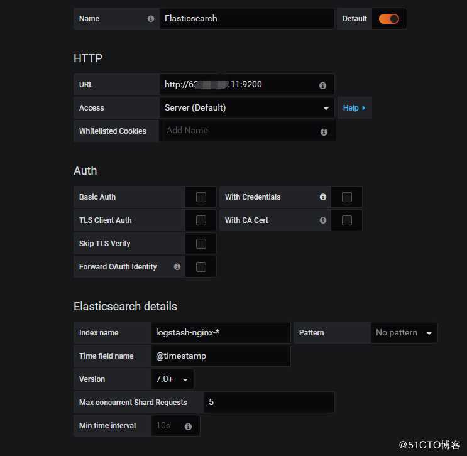Screen dimensions: 467x456
Task: Enable the Basic Auth checkbox
Action: tap(201, 197)
